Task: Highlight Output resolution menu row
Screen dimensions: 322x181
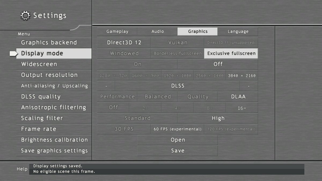Action: 54,75
